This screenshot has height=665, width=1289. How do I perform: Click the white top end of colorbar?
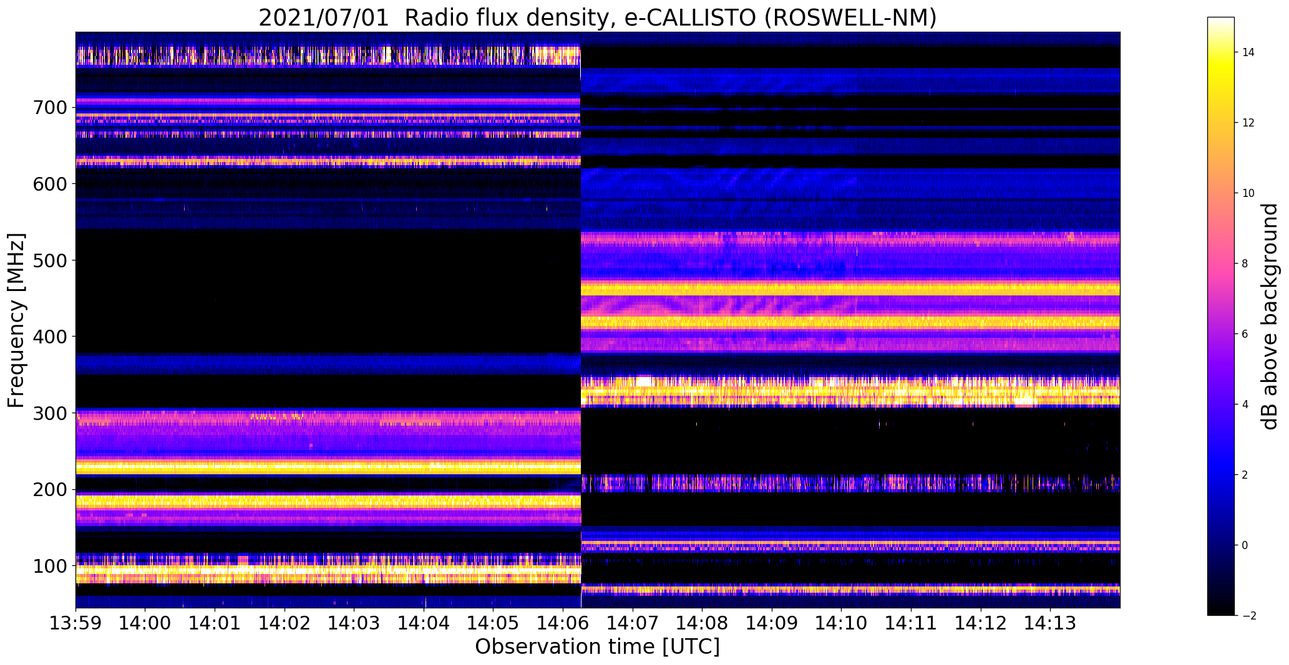coord(1221,21)
